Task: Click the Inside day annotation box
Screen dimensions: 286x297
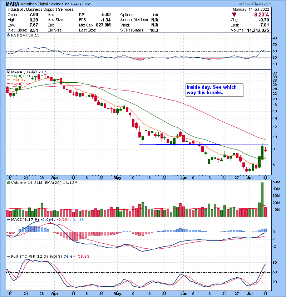Action: coord(214,90)
